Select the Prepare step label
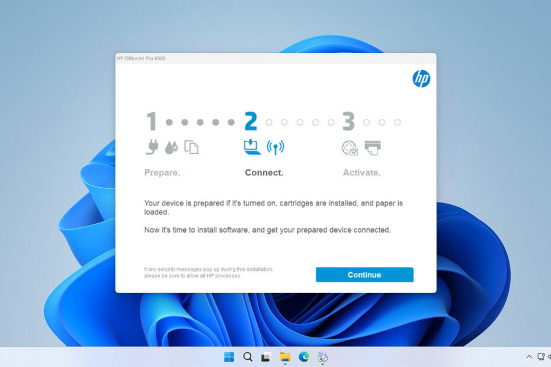This screenshot has height=367, width=551. tap(162, 172)
